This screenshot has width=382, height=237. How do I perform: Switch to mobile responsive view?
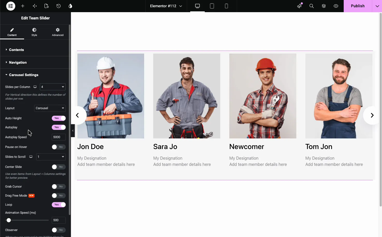pos(226,6)
